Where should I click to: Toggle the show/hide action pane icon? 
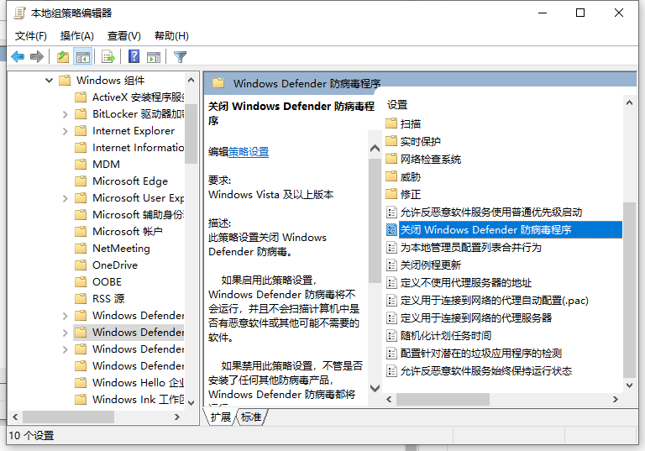[154, 57]
